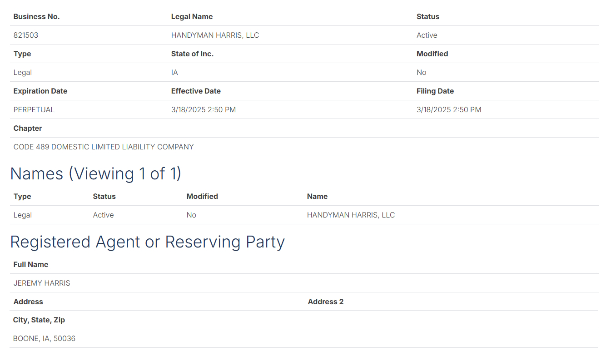
Task: Click the Chapter label
Action: (28, 128)
